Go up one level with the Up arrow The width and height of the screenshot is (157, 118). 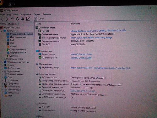(x=12, y=19)
